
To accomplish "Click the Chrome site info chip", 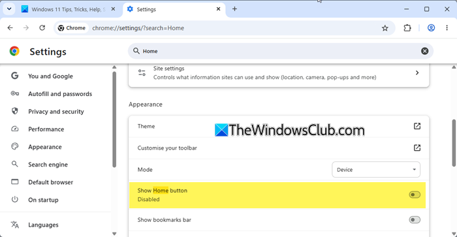I will pos(72,28).
